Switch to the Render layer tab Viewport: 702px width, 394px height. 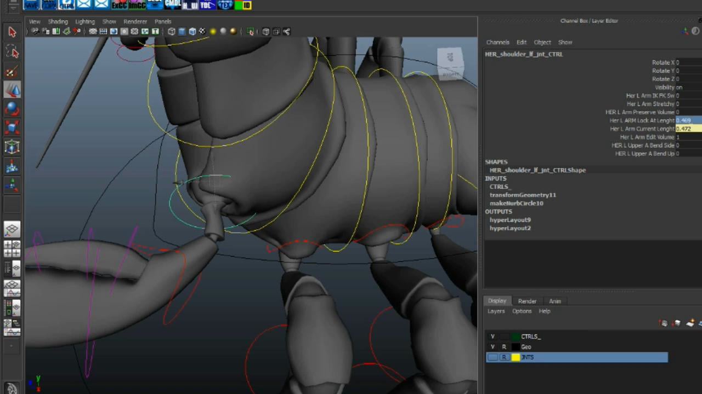(x=527, y=301)
